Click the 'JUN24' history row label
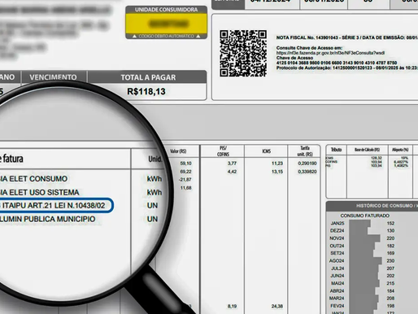Viewport: 418px width, 314px height. point(337,276)
